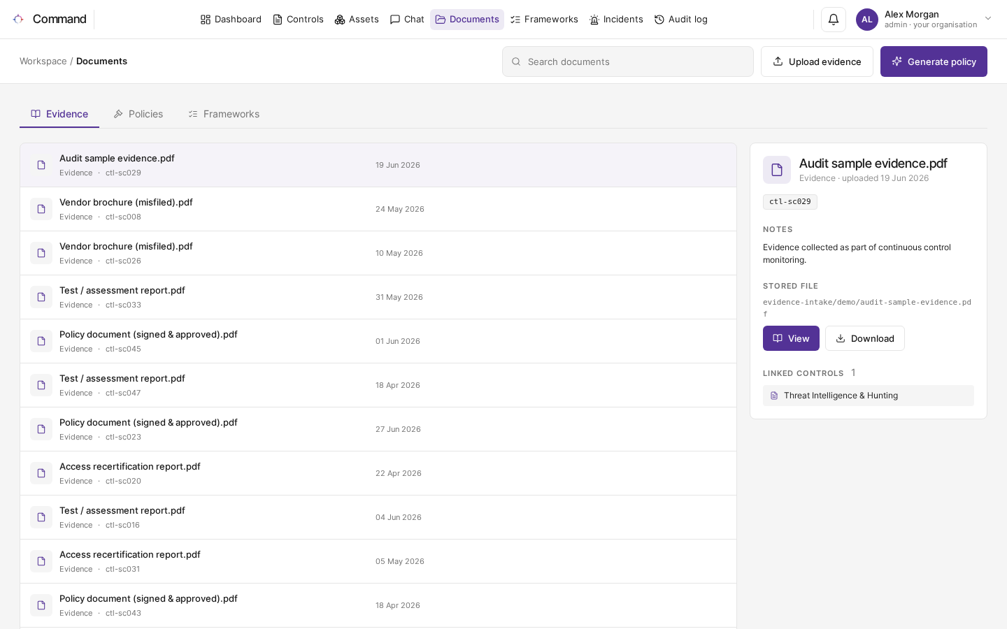Open Chat from the top navigation
The width and height of the screenshot is (1007, 629).
[407, 20]
